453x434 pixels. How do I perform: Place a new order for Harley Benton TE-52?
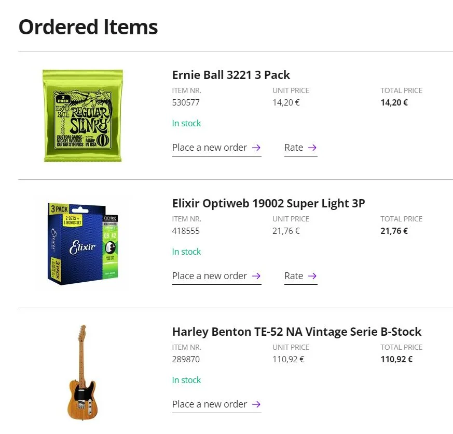tap(210, 404)
